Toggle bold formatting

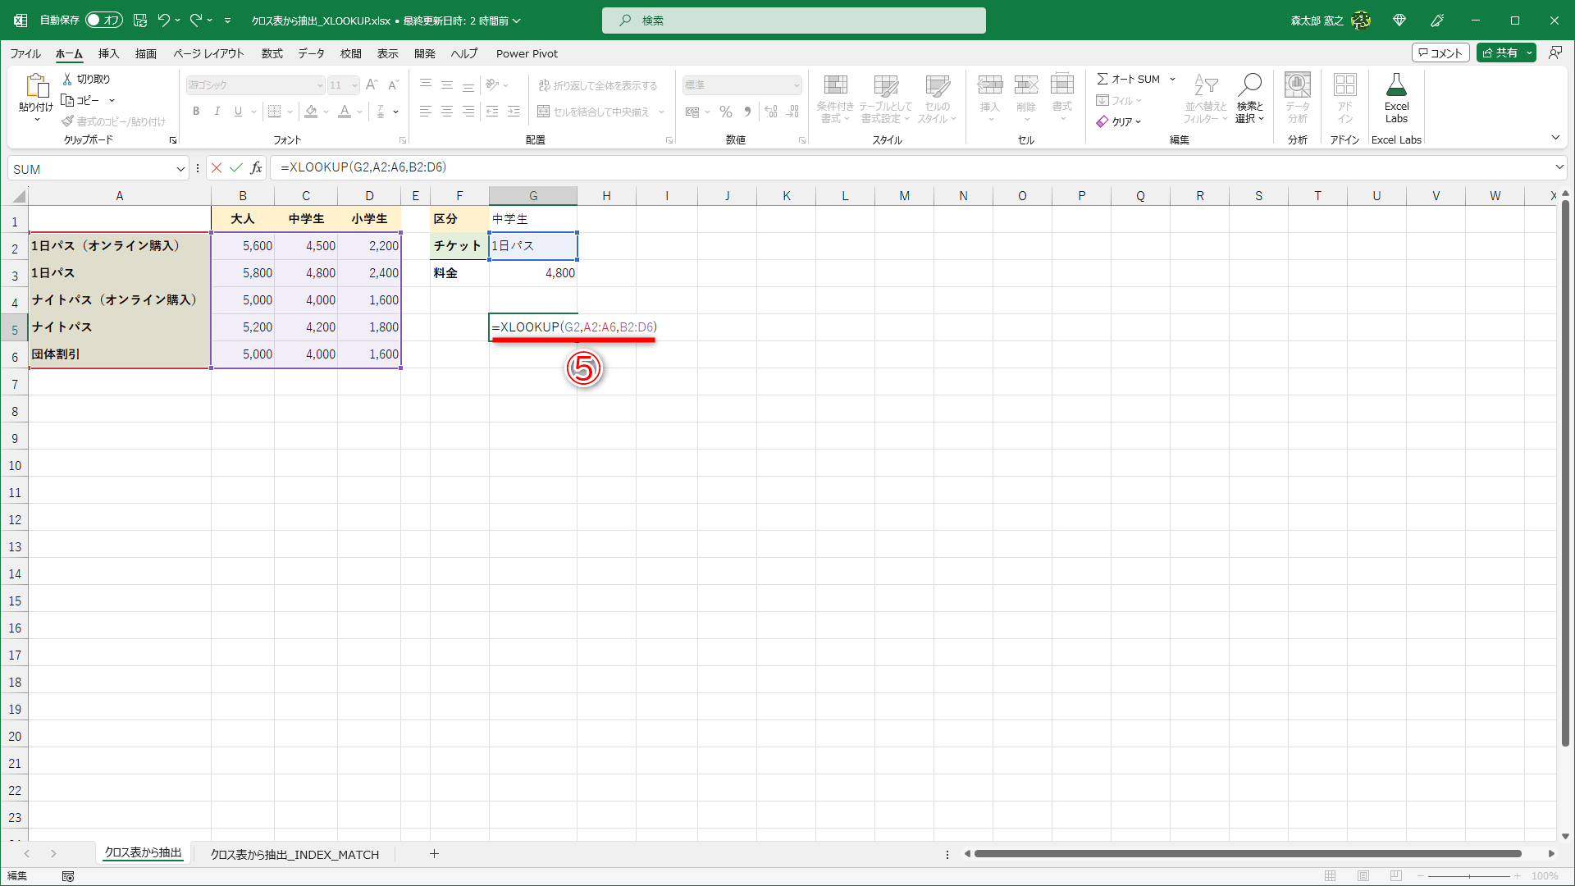tap(196, 112)
